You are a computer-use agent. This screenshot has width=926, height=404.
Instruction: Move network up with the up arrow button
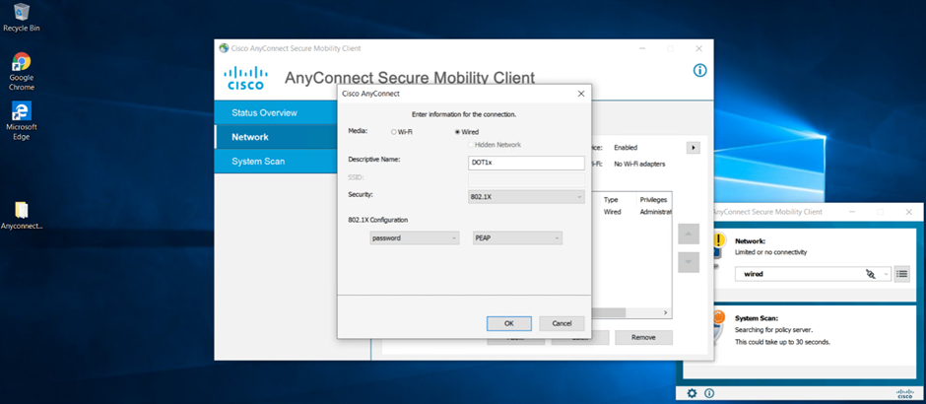(689, 234)
